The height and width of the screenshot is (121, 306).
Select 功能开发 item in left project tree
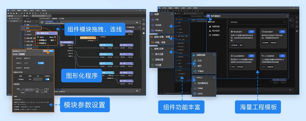15,21
